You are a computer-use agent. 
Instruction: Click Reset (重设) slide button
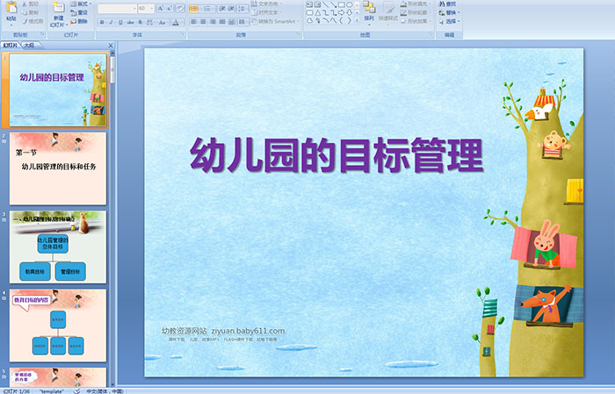click(x=79, y=12)
